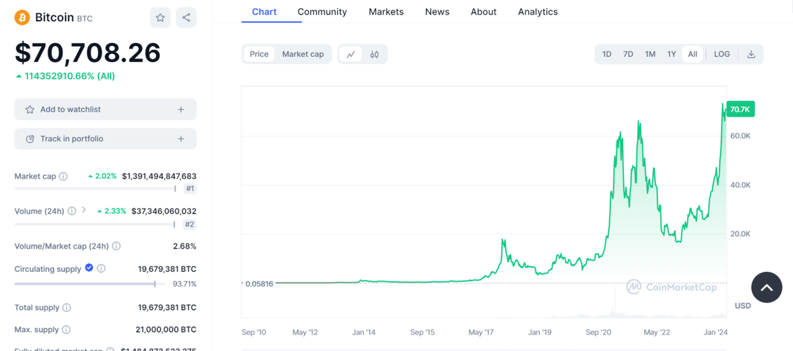This screenshot has width=793, height=351.
Task: Select the Price chart toggle
Action: click(259, 54)
